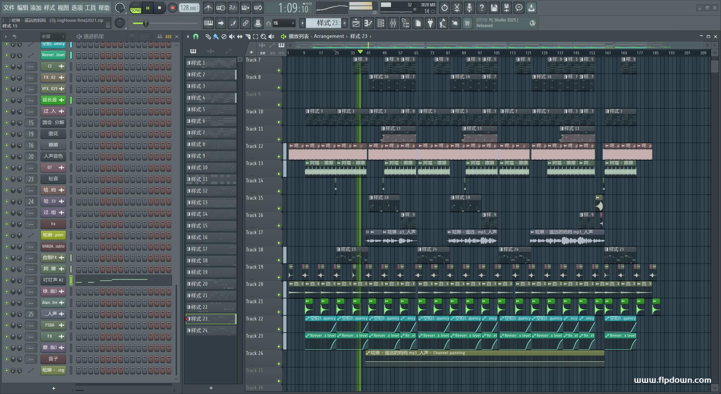The image size is (721, 394).
Task: Expand the channel rack menu arrow
Action: point(6,36)
